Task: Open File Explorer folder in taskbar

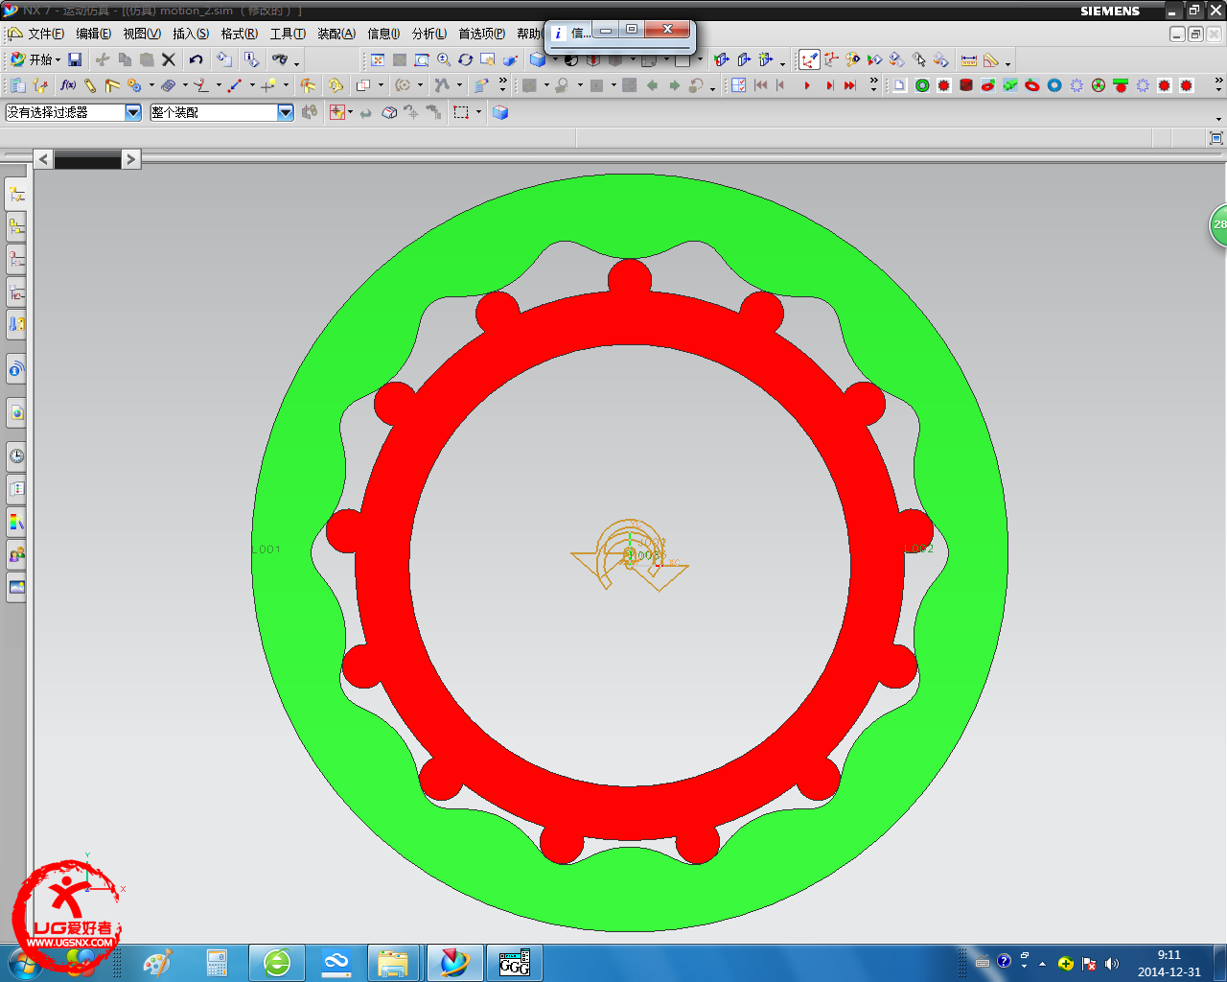Action: 393,963
